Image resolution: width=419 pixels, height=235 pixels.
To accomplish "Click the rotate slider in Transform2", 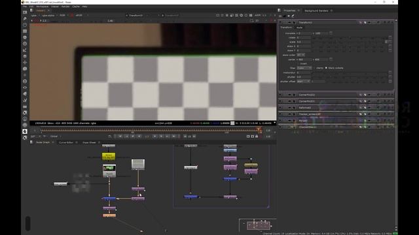I will click(x=350, y=38).
